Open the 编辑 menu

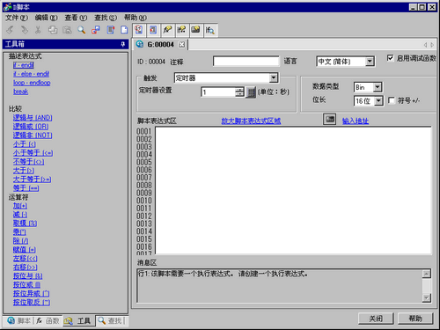pos(47,18)
